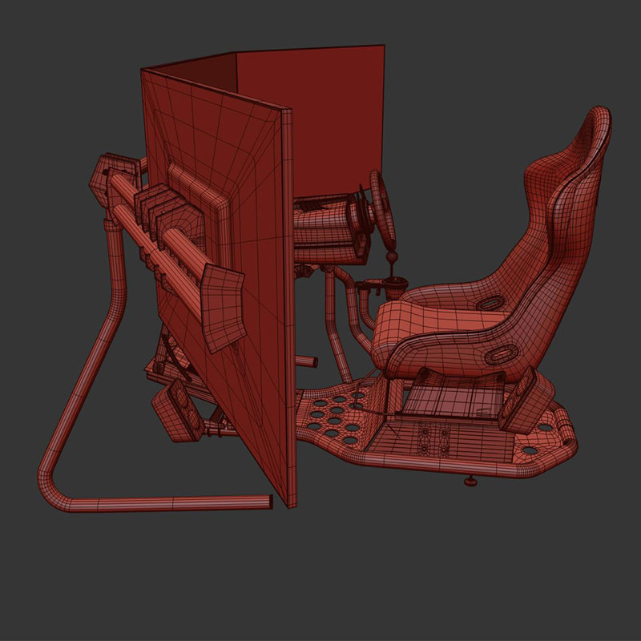Click the vertical wheel deck support tube

pos(330,312)
